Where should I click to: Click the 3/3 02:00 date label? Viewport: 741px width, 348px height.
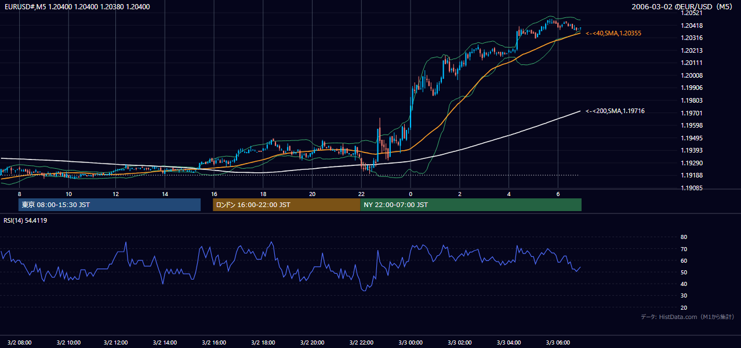point(459,342)
